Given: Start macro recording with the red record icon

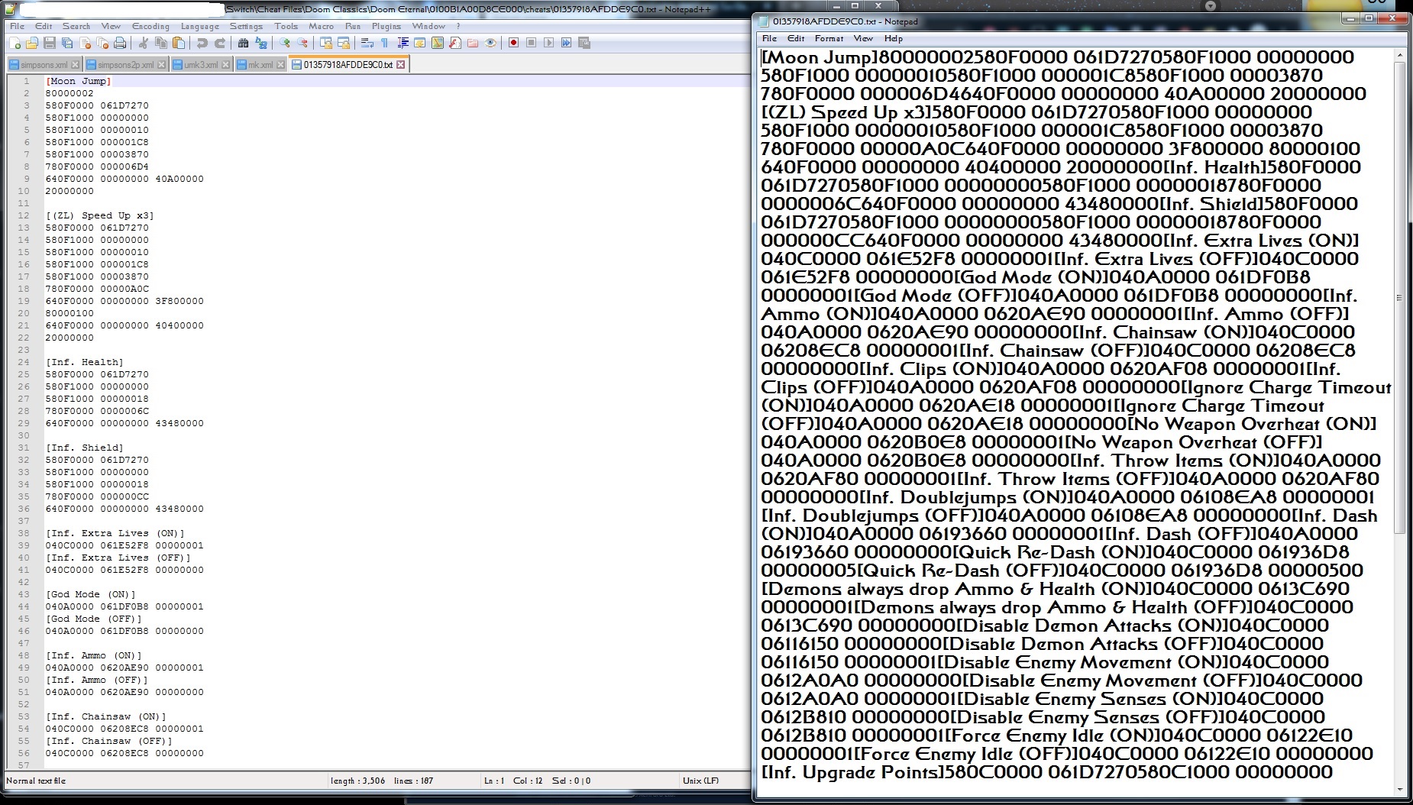Looking at the screenshot, I should click(x=514, y=43).
